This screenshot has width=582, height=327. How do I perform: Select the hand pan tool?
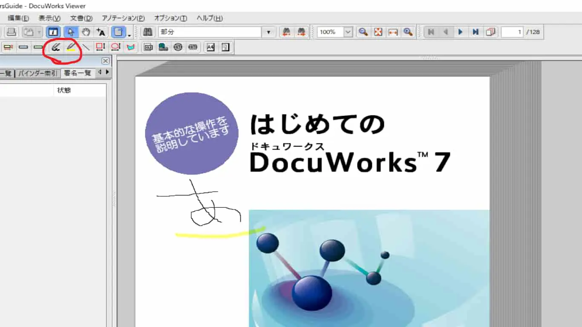coord(86,32)
